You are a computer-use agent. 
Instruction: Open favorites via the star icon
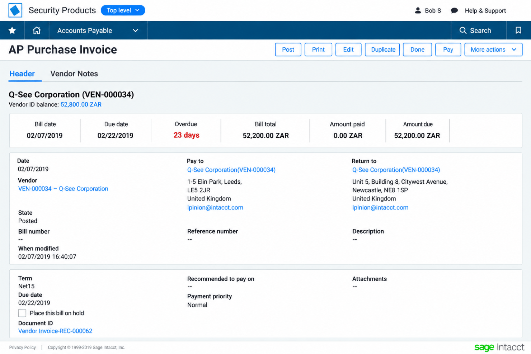tap(12, 30)
